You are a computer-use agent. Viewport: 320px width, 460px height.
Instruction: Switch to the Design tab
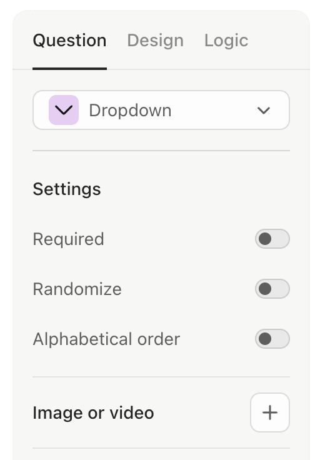[156, 40]
